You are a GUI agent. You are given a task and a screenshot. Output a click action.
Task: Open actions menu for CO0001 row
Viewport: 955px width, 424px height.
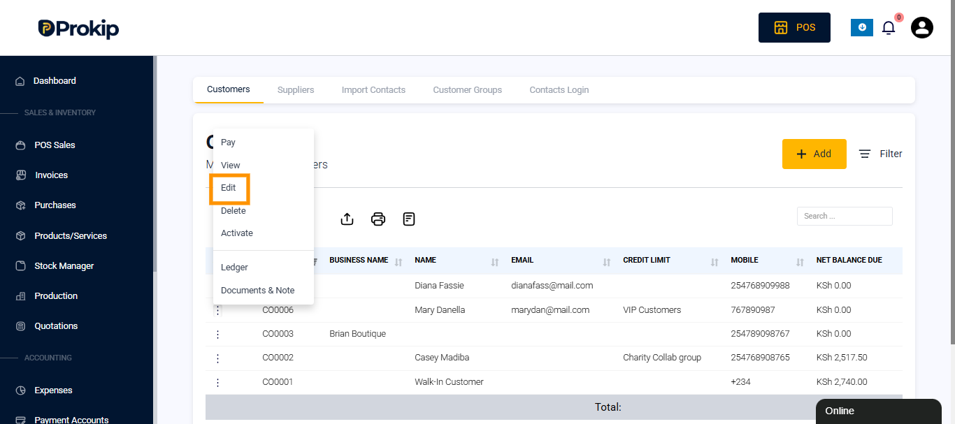click(217, 383)
